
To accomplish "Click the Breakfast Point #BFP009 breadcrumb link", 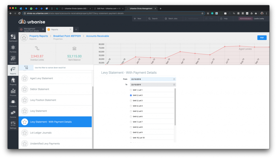I will tap(67, 36).
